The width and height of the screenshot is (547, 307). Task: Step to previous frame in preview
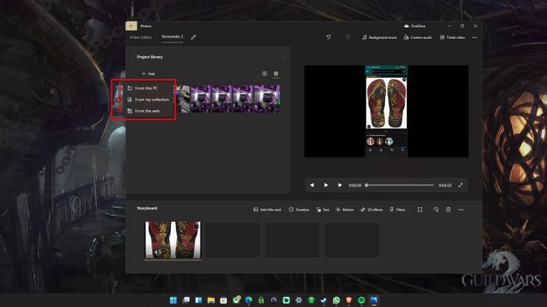click(312, 185)
